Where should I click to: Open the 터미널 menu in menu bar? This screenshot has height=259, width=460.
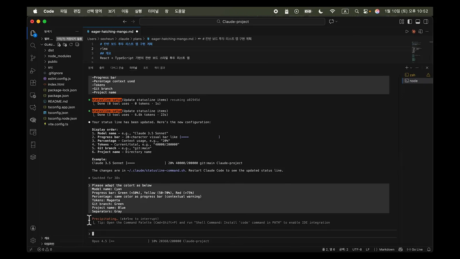(x=153, y=11)
